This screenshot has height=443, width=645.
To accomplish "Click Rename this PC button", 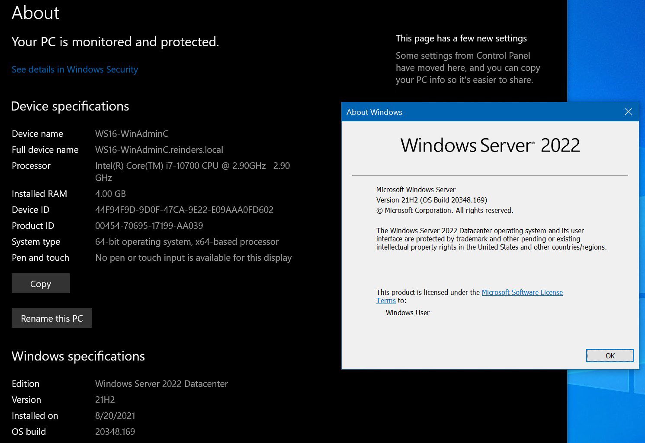I will [x=52, y=318].
